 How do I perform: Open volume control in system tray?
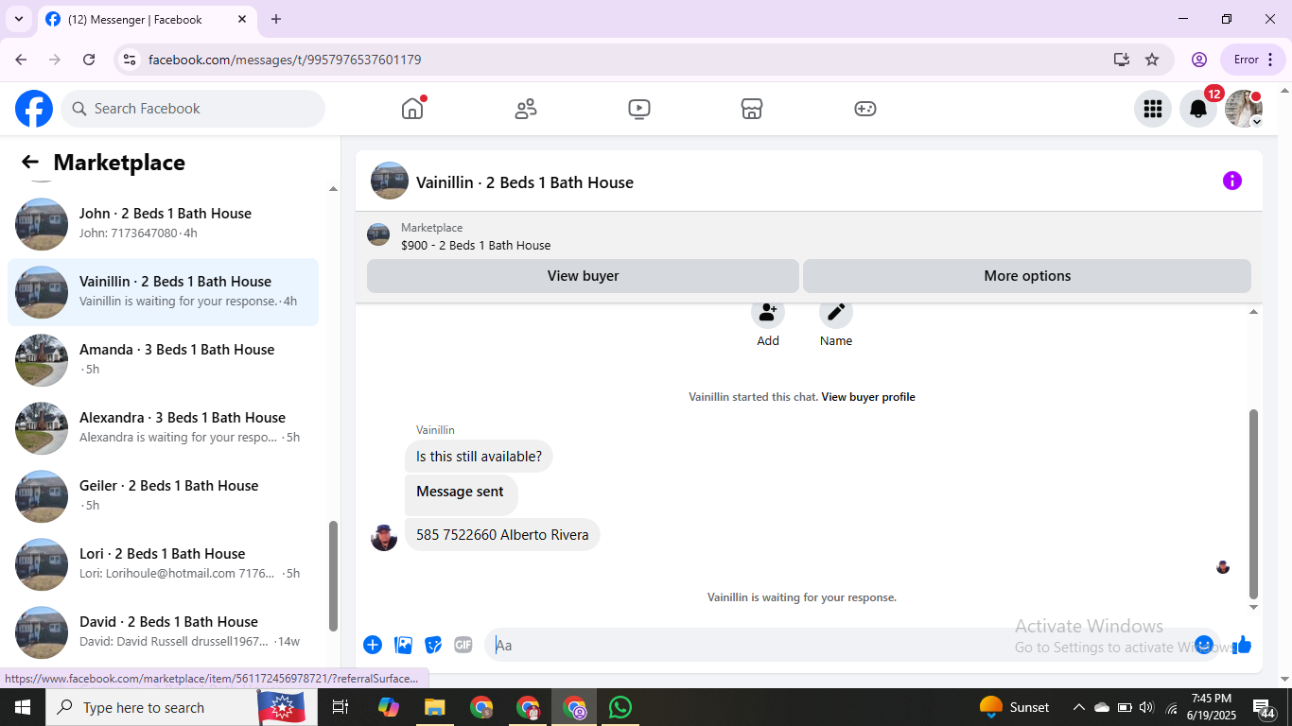click(x=1147, y=707)
